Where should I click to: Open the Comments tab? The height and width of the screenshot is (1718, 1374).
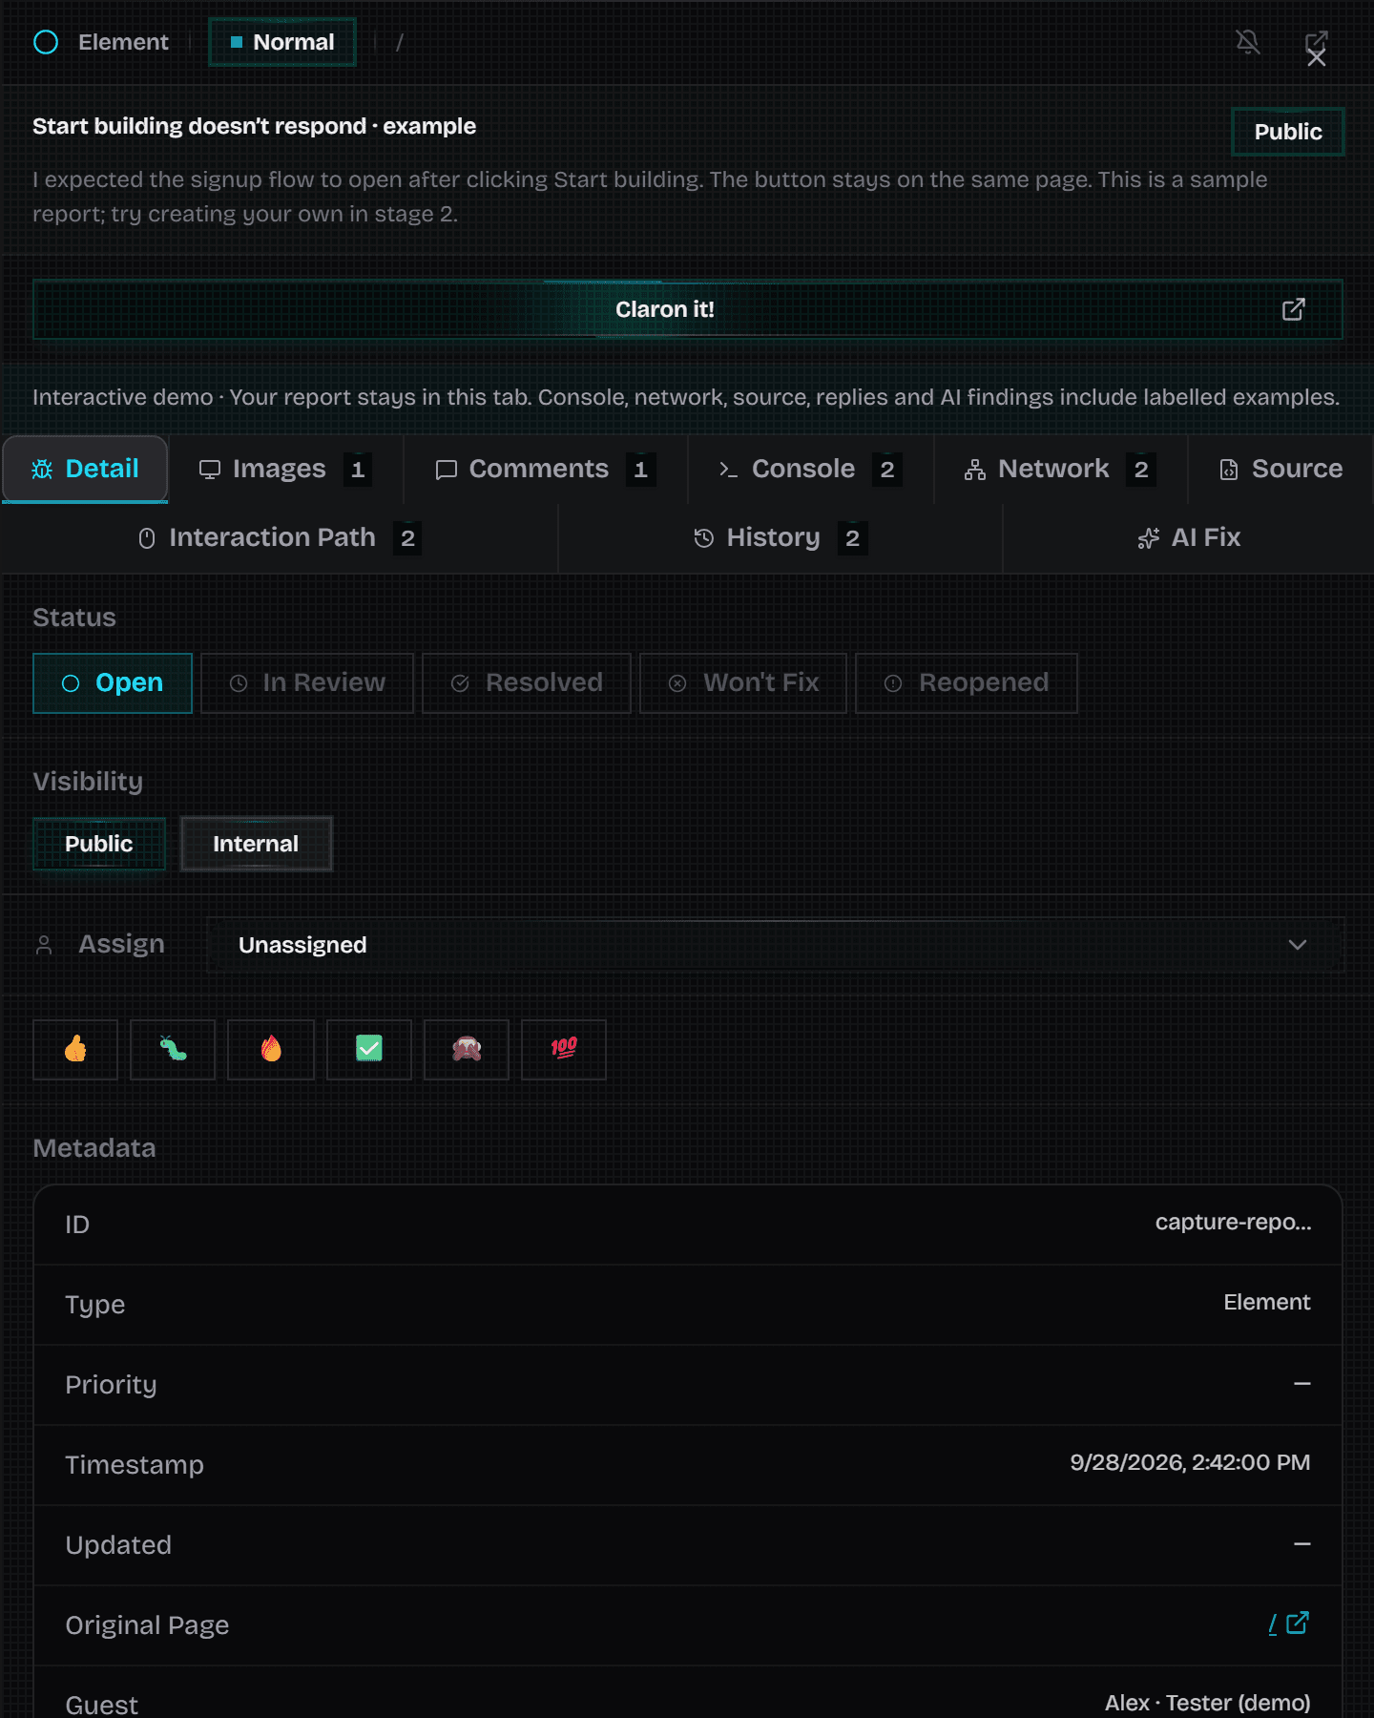pos(546,469)
